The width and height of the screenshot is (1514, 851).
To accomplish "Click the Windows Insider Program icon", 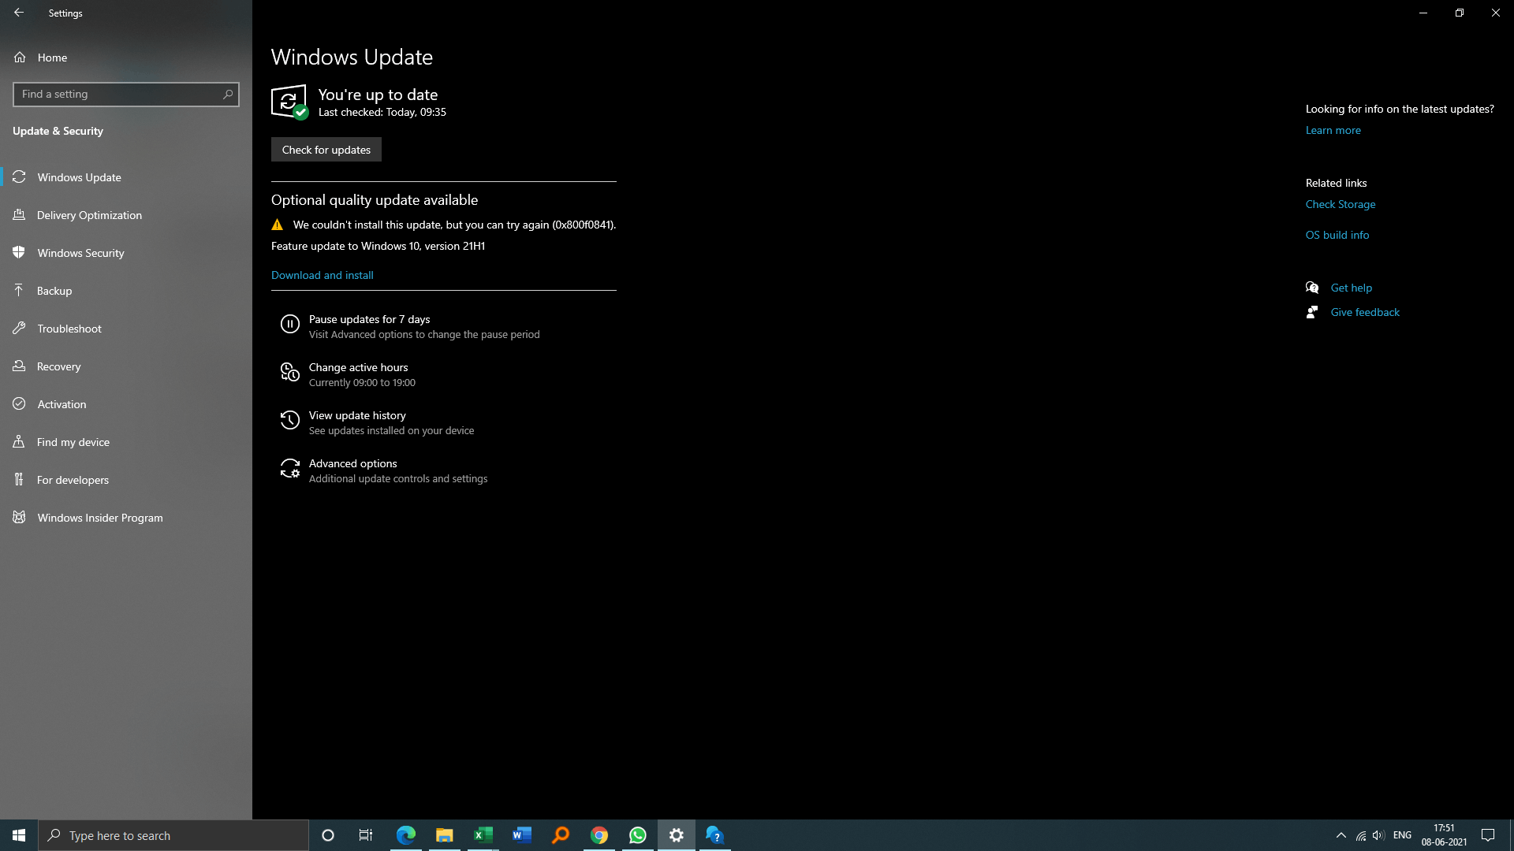I will point(19,518).
